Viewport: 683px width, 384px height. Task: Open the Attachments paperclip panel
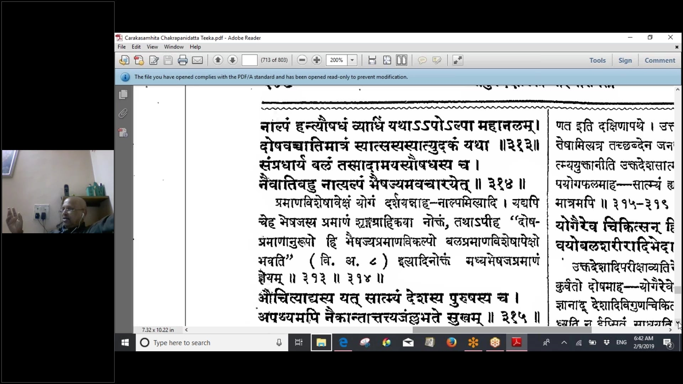pos(123,113)
